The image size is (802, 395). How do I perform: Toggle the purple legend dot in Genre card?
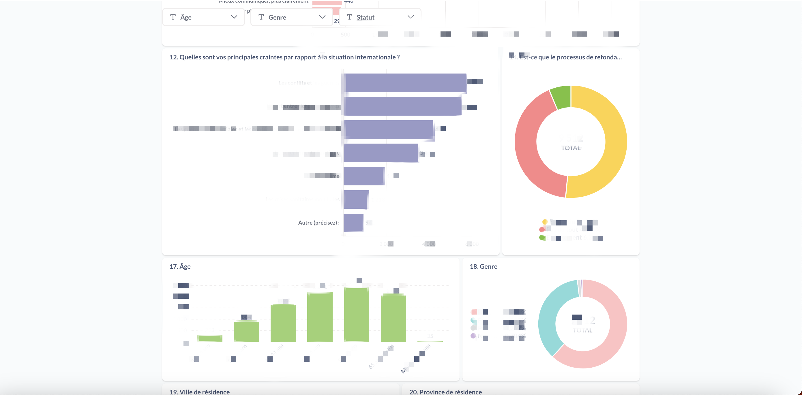(x=473, y=336)
